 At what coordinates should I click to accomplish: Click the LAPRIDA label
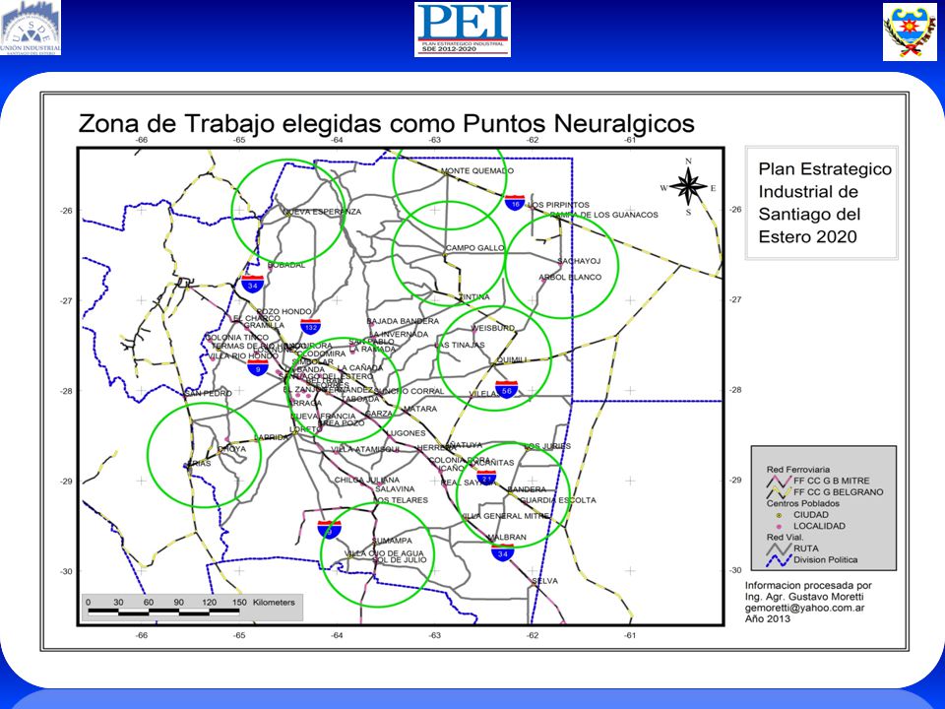pyautogui.click(x=272, y=437)
